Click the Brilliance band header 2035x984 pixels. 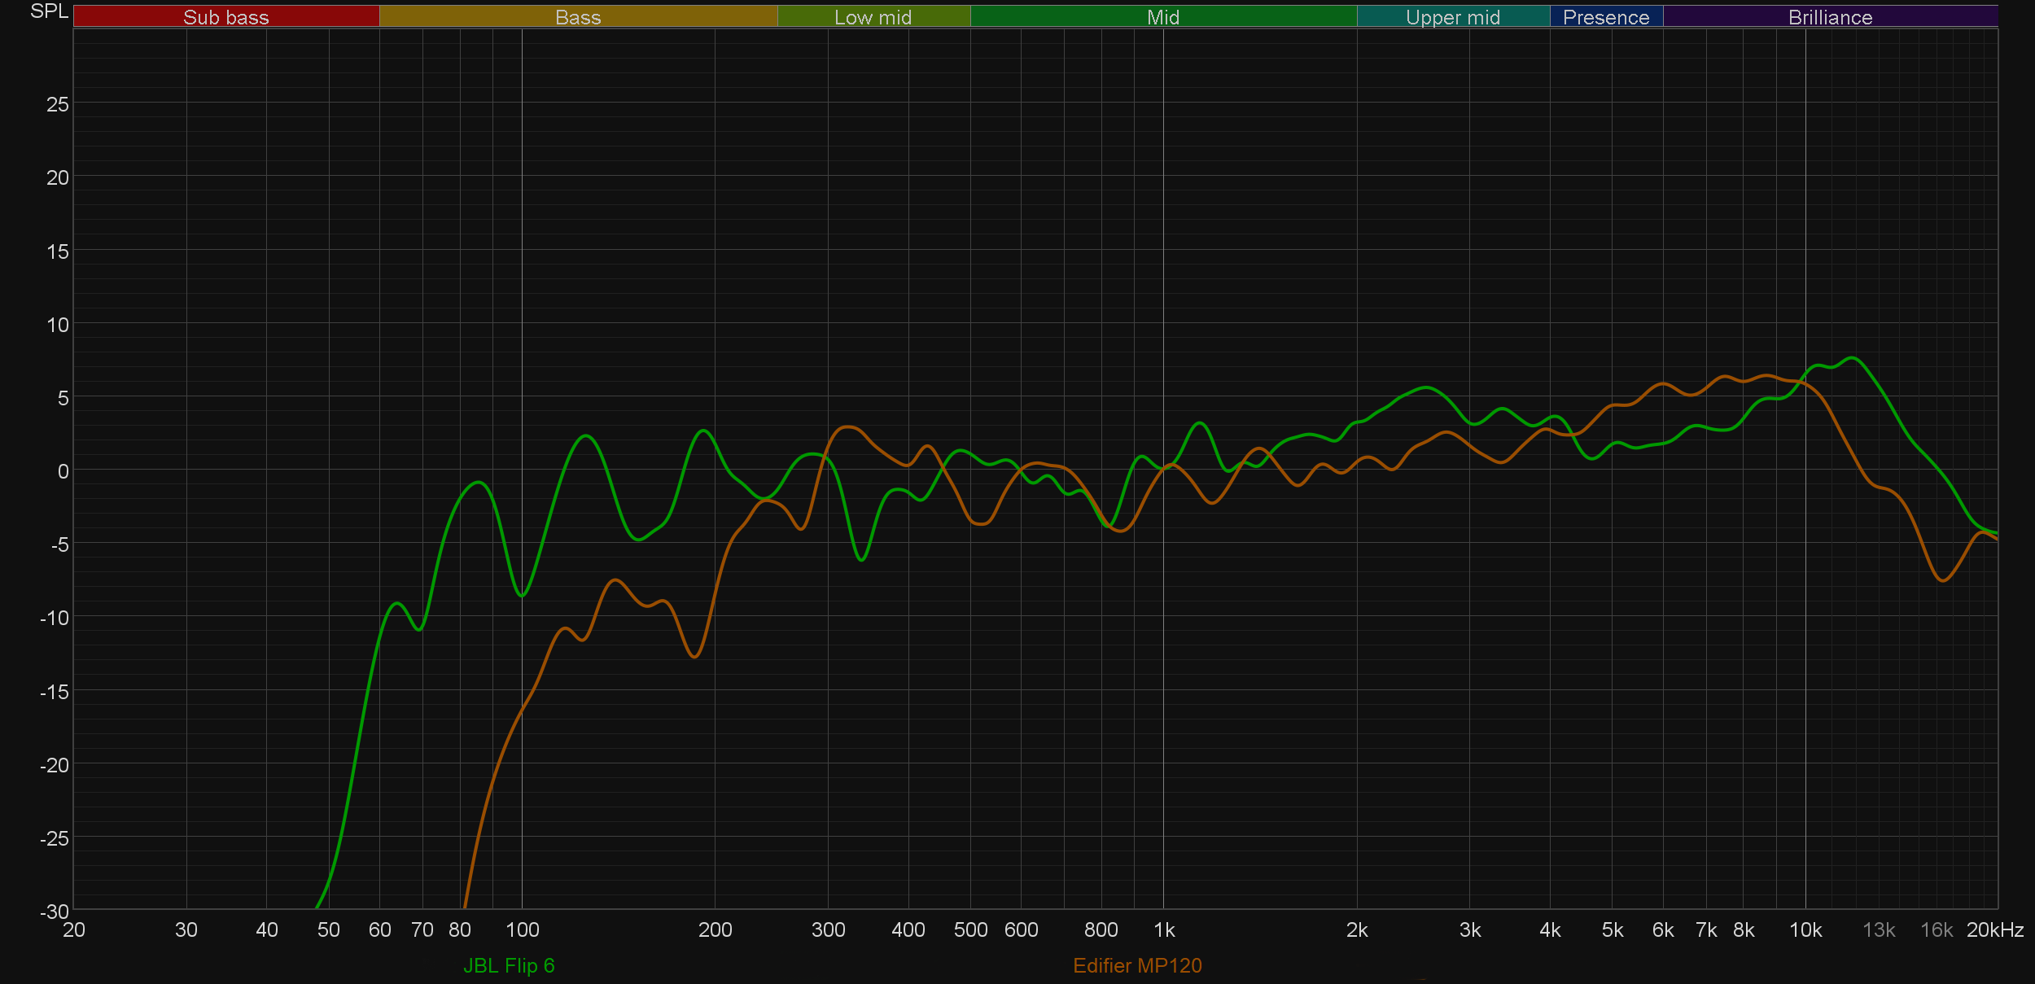pyautogui.click(x=1830, y=17)
